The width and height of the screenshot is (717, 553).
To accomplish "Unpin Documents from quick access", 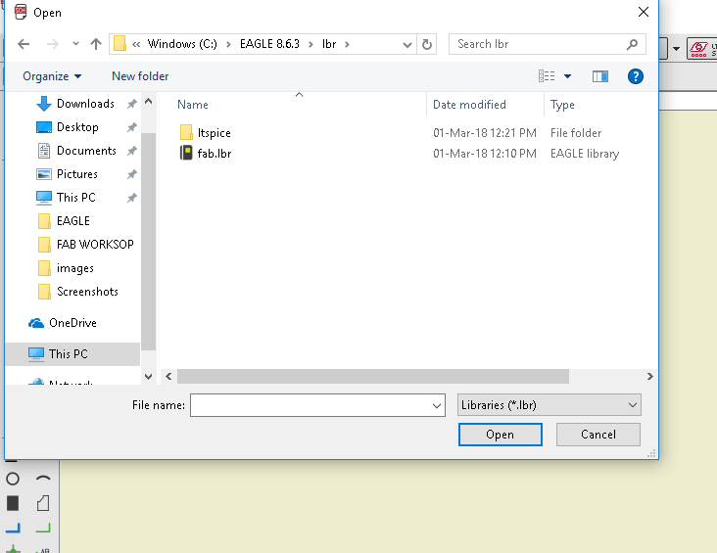I will 131,151.
